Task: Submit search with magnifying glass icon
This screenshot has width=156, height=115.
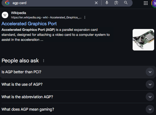Action: tap(126, 2)
